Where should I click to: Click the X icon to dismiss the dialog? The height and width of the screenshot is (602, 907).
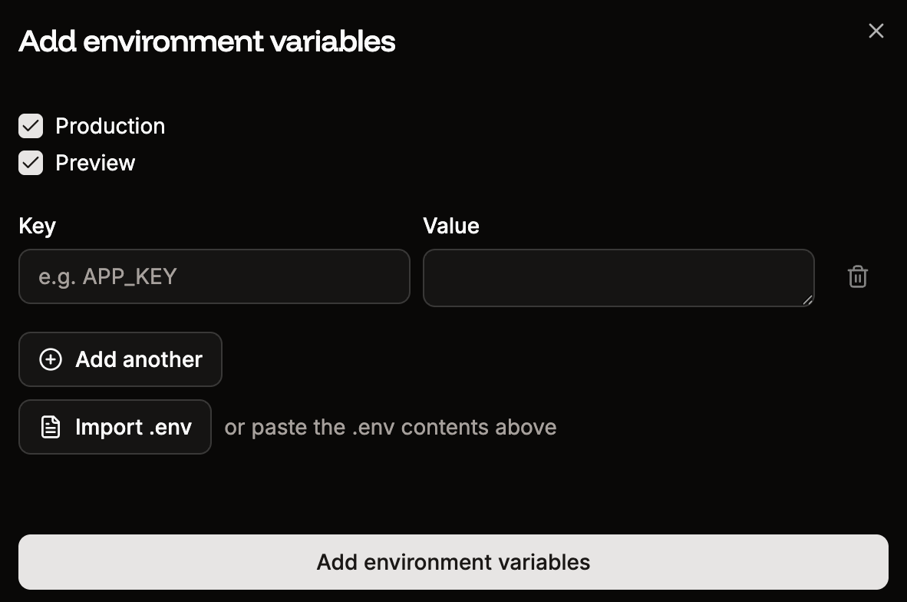876,31
